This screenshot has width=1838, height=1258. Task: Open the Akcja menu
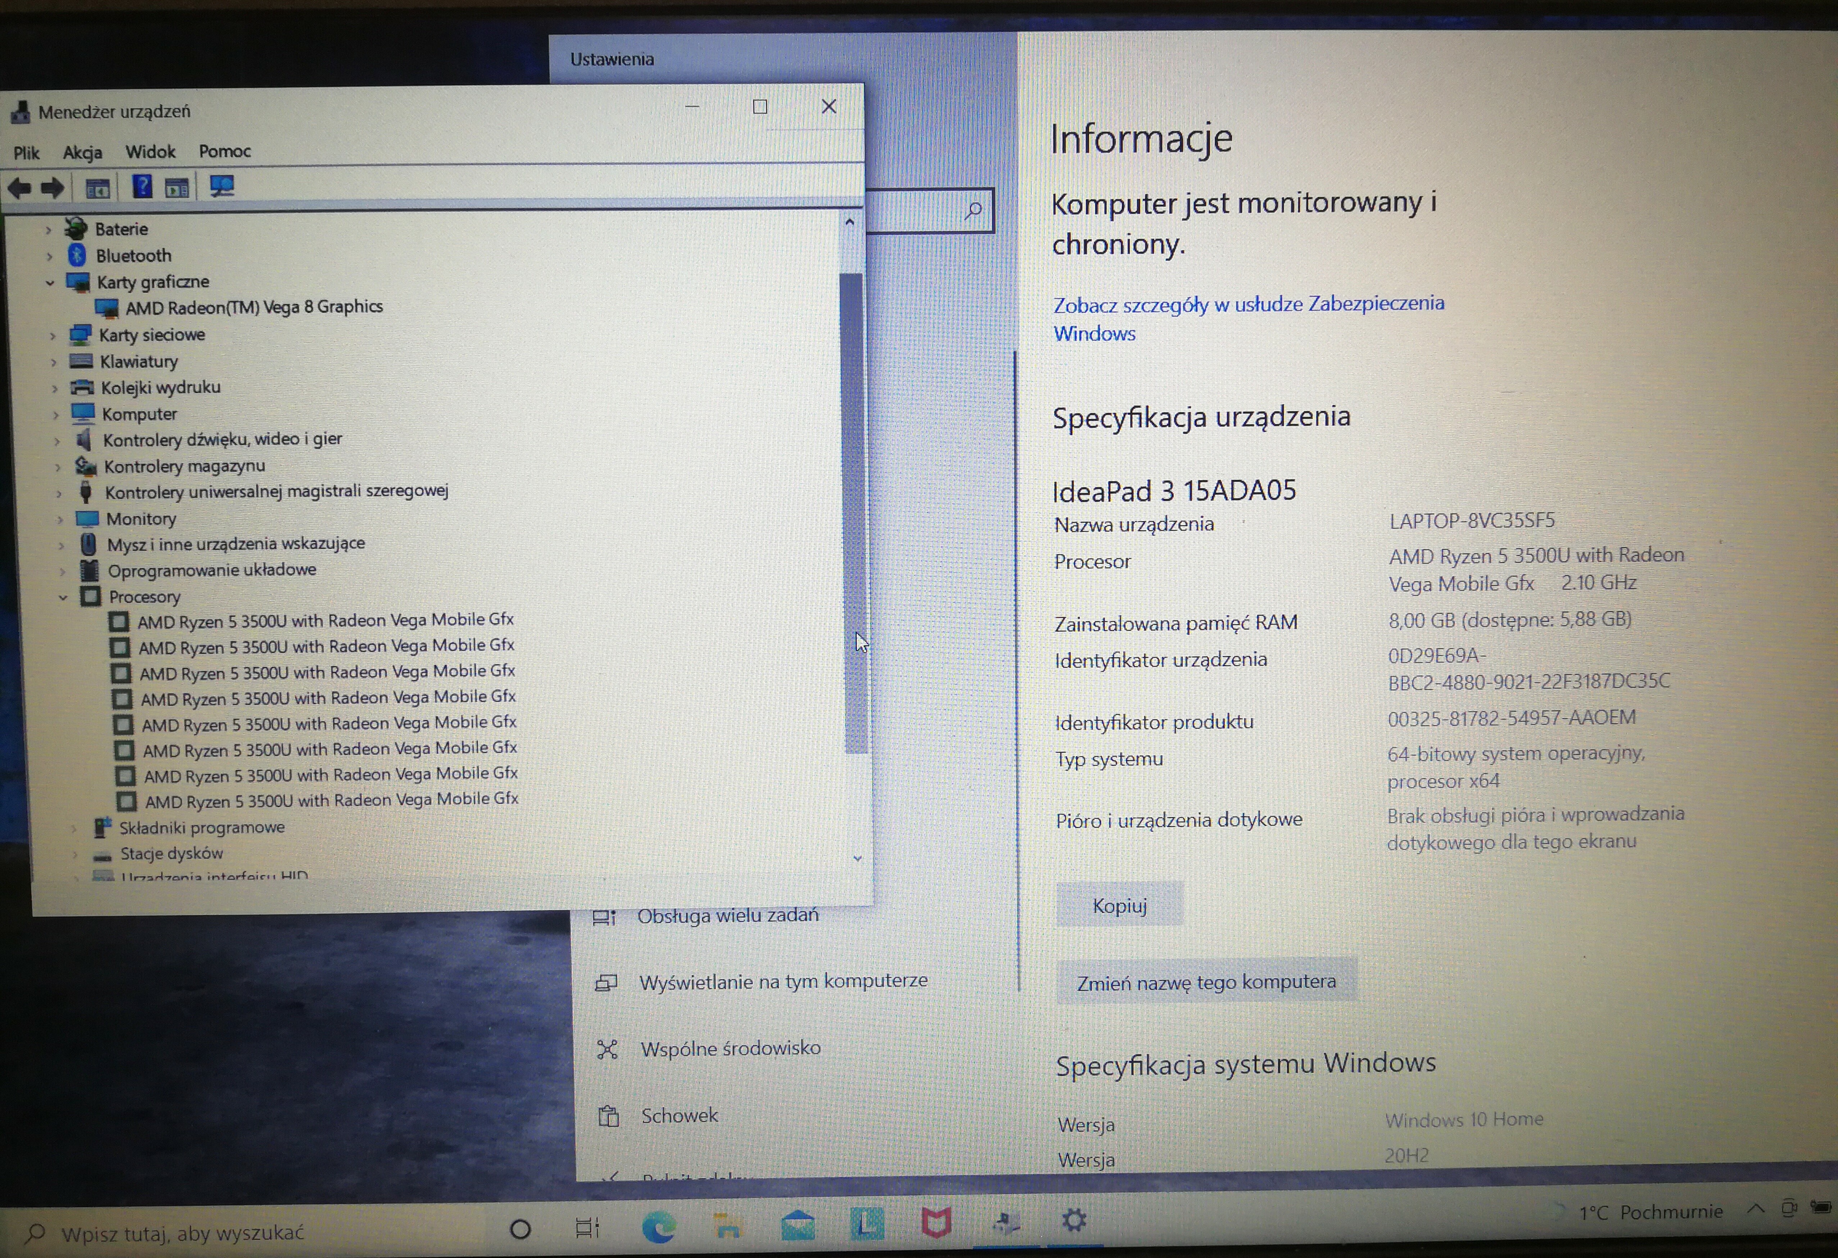click(x=82, y=152)
